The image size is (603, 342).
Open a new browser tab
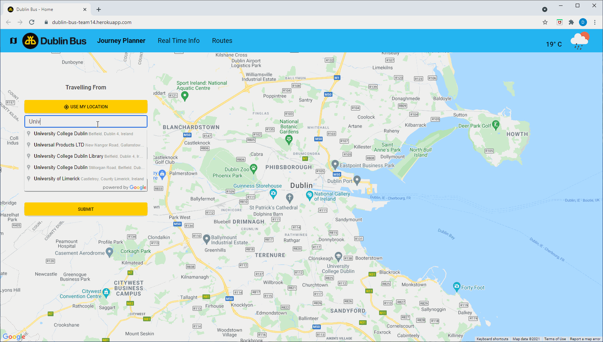[99, 9]
